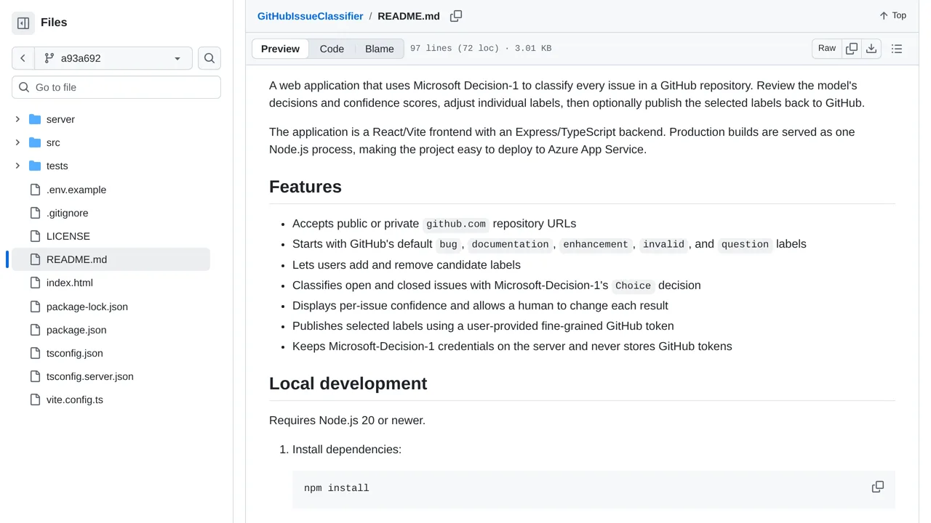Select README.md in the file tree
Viewport: 931px width, 523px height.
point(111,259)
